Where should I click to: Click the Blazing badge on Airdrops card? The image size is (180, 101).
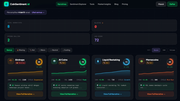tap(20, 63)
